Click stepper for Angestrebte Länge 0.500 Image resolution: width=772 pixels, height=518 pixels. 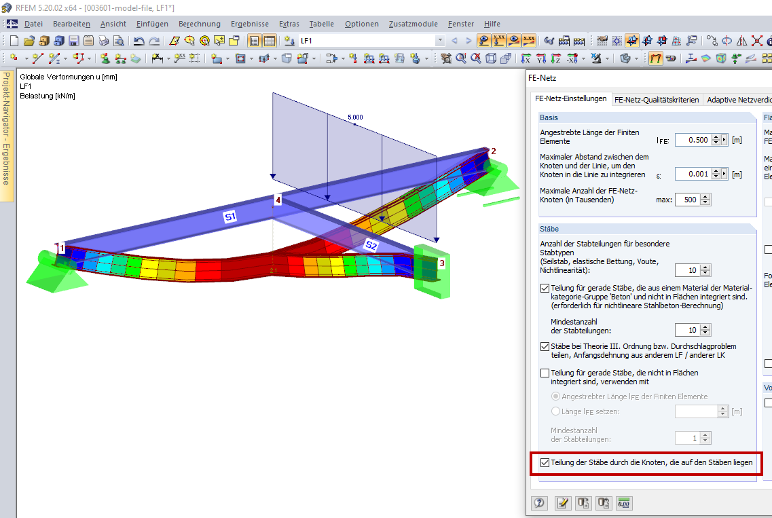tap(716, 140)
